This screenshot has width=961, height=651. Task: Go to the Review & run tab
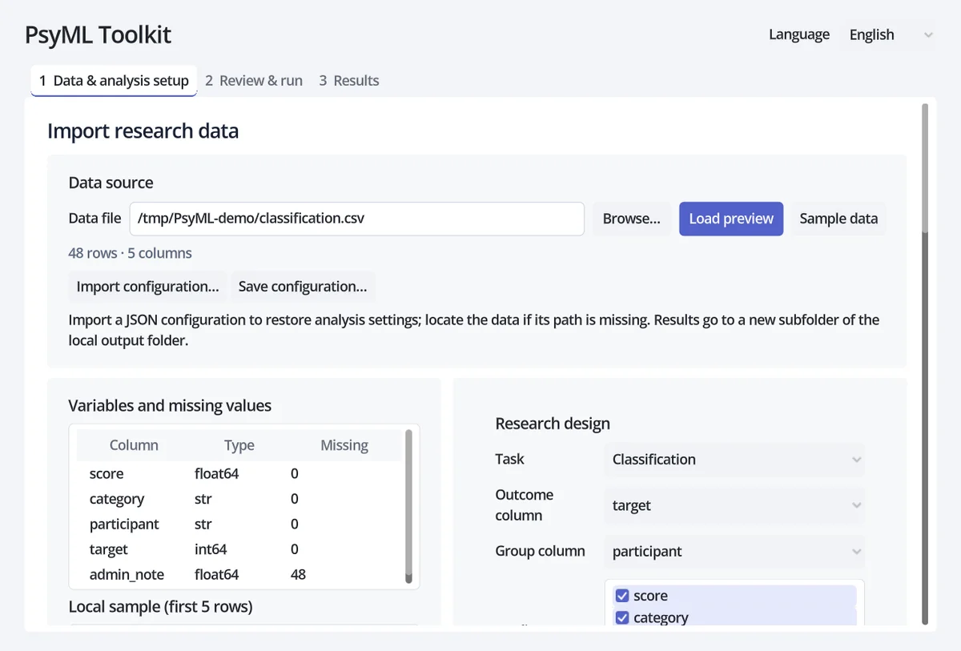coord(254,81)
